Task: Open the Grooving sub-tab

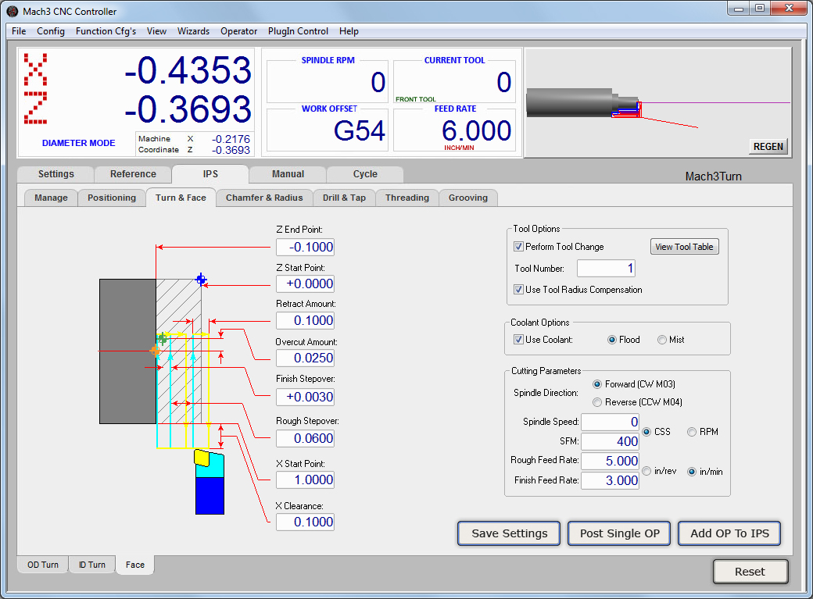Action: [468, 198]
